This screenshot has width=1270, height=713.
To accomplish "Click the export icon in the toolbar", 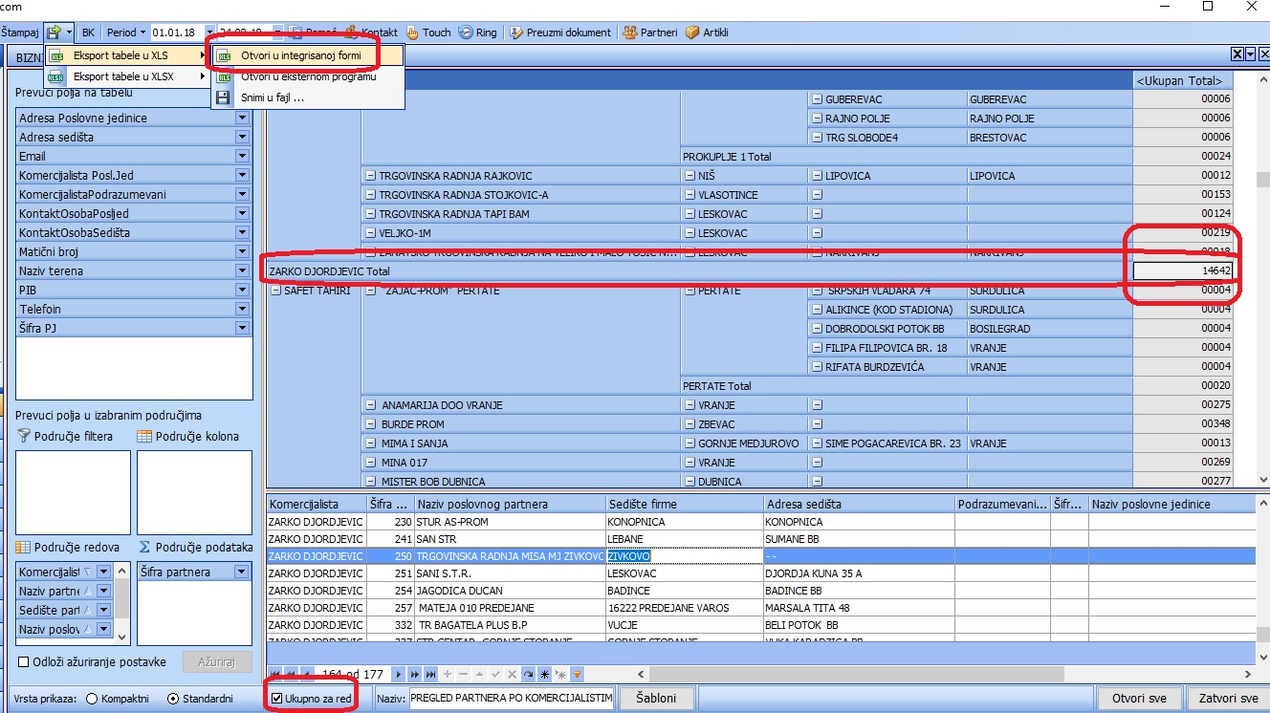I will click(54, 32).
